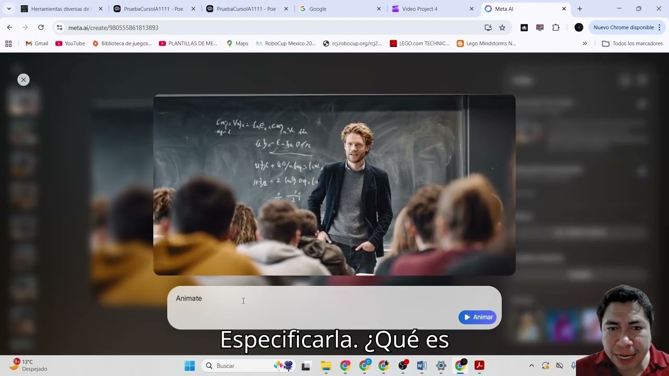Screen dimensions: 669x376
Task: Open a new browser tab
Action: click(x=580, y=9)
